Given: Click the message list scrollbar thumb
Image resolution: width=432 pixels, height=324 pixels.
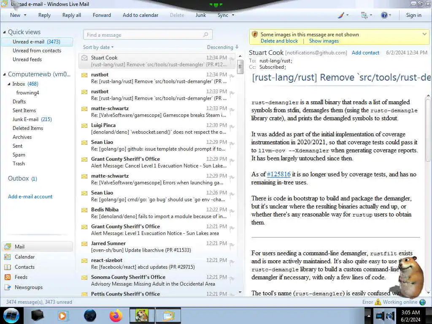Looking at the screenshot, I should click(240, 67).
